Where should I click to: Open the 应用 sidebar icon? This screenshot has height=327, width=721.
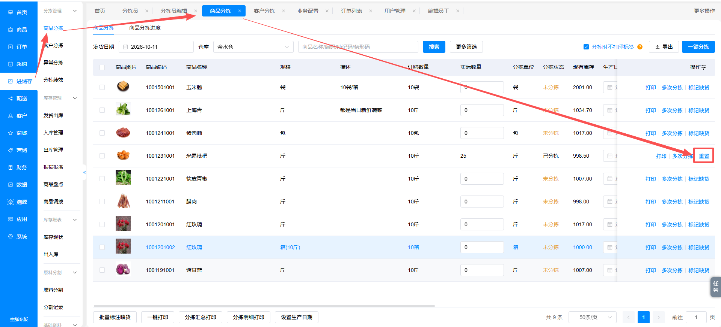11,219
